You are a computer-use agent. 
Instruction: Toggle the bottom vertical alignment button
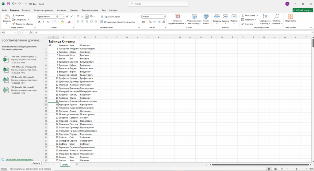pos(86,17)
